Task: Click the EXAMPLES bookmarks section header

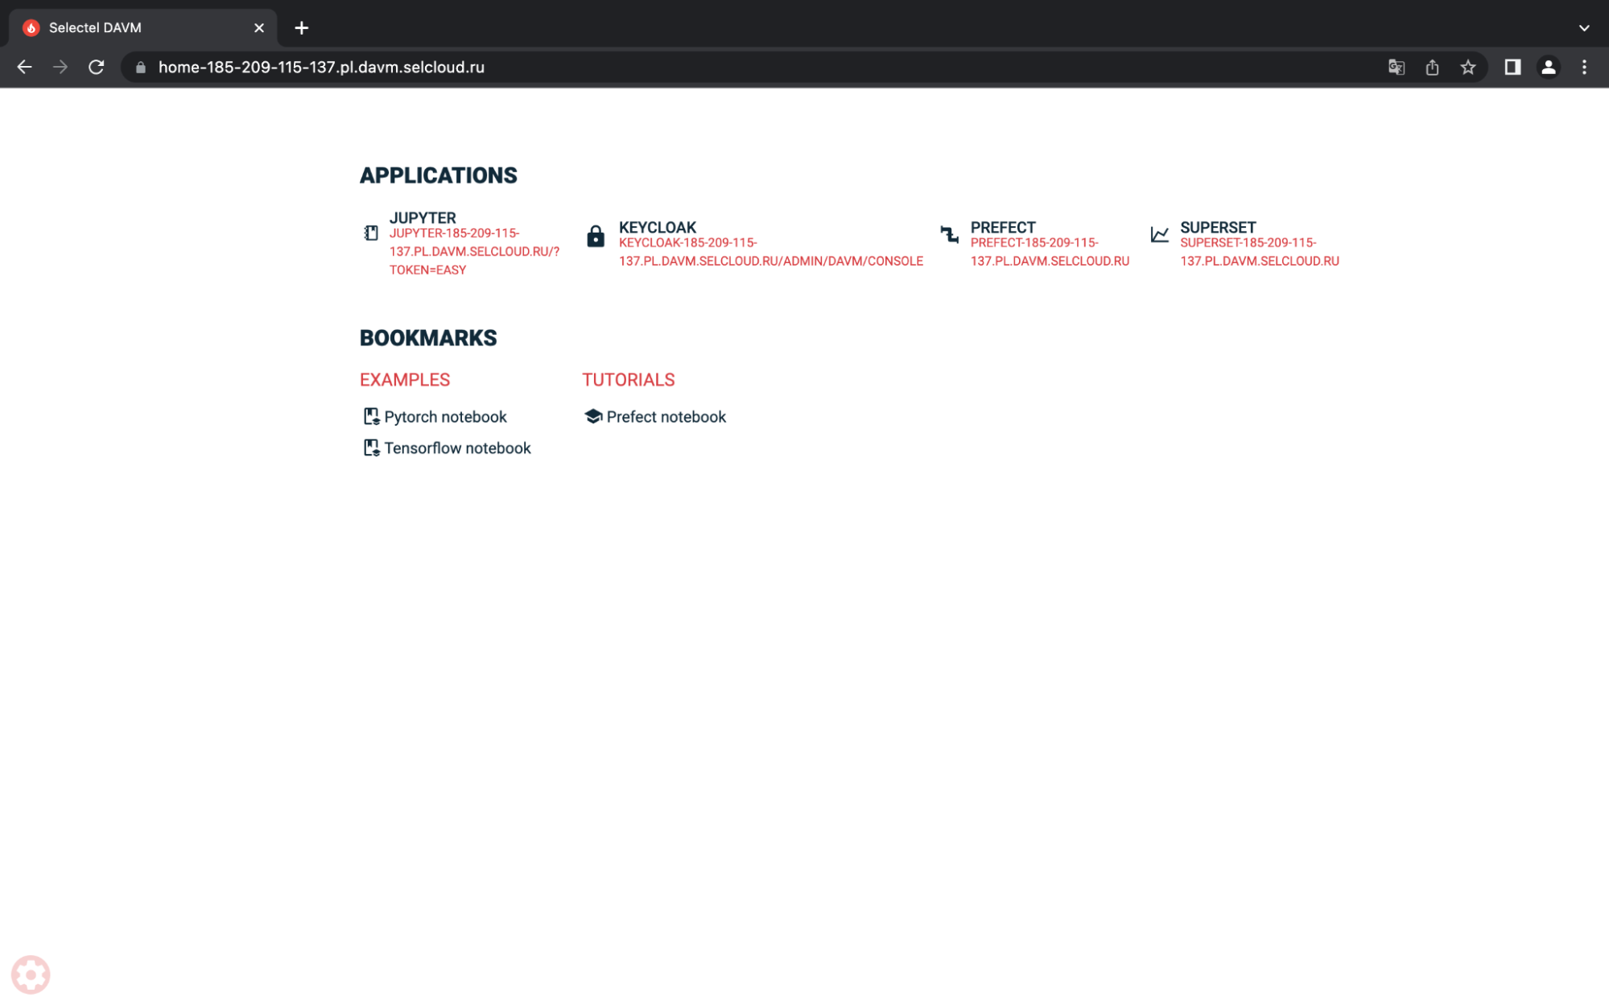Action: [405, 379]
